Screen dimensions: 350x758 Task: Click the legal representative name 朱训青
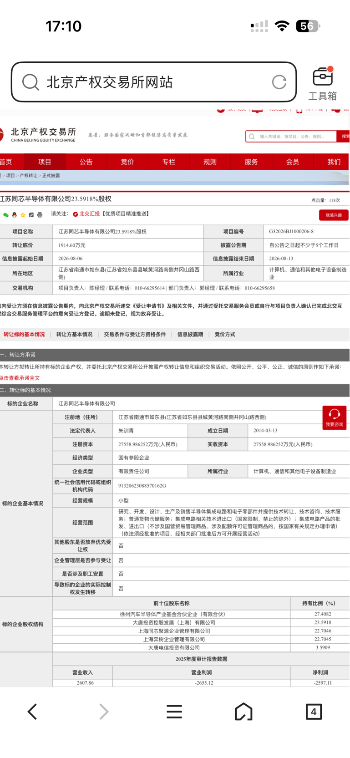pos(126,431)
